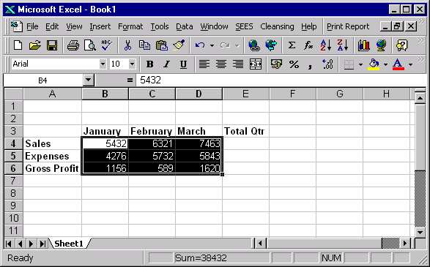Viewport: 430px width, 267px height.
Task: Toggle Center alignment
Action: pos(221,64)
